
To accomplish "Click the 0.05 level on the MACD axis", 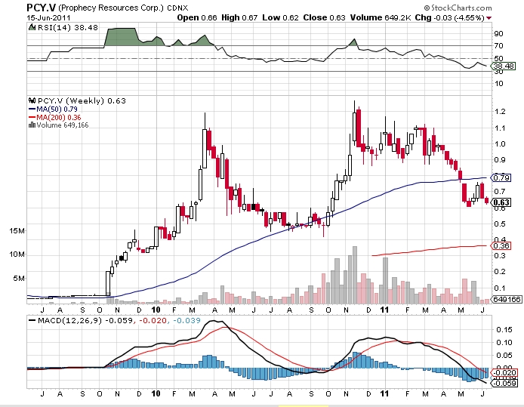I will pos(504,355).
